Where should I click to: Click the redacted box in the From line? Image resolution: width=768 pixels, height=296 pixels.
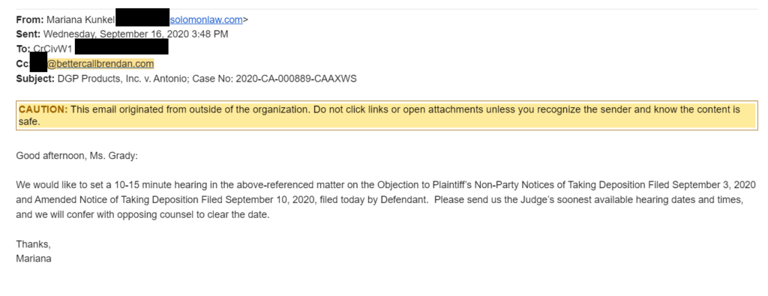(142, 17)
